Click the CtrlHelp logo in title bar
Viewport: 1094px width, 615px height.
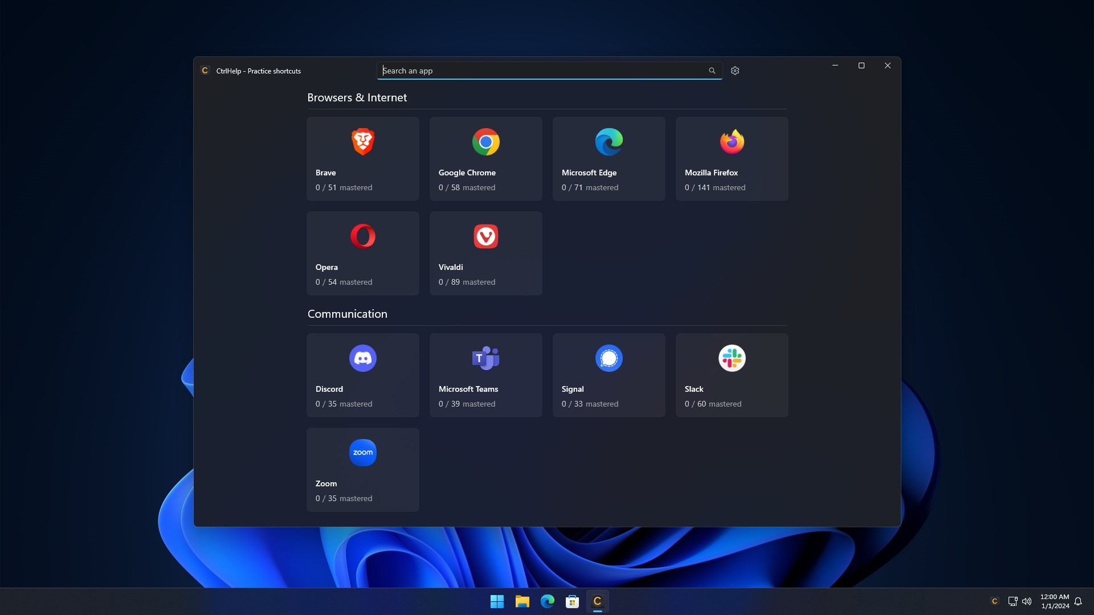click(x=205, y=71)
